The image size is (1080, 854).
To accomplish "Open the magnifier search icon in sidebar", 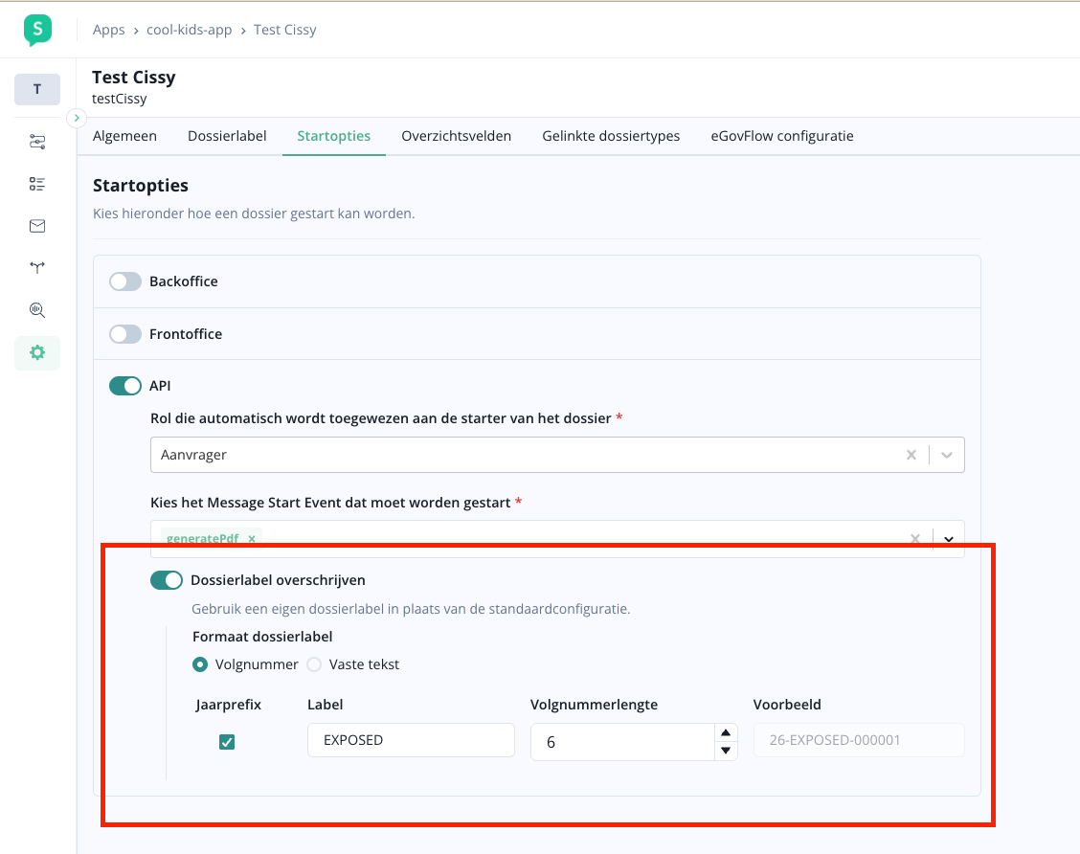I will 37,310.
